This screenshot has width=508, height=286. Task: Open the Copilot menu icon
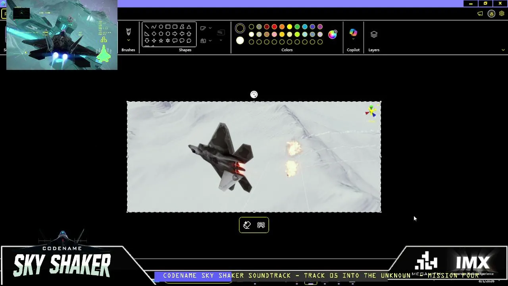pyautogui.click(x=353, y=33)
